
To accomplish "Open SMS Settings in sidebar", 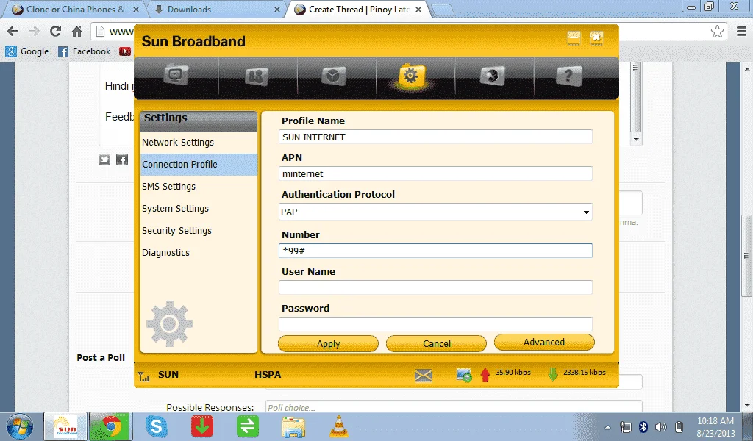I will coord(199,186).
